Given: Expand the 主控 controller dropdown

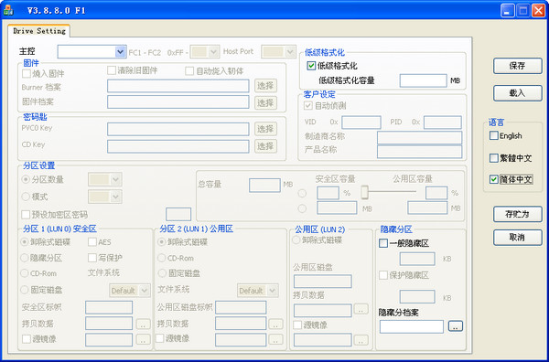Looking at the screenshot, I should pyautogui.click(x=120, y=52).
